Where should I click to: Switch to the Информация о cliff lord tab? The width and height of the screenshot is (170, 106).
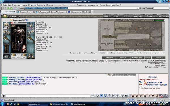click(x=79, y=12)
